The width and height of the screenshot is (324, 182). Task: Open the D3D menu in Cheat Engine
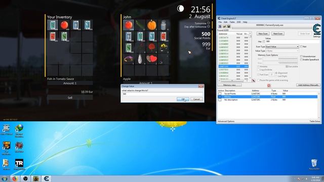238,22
